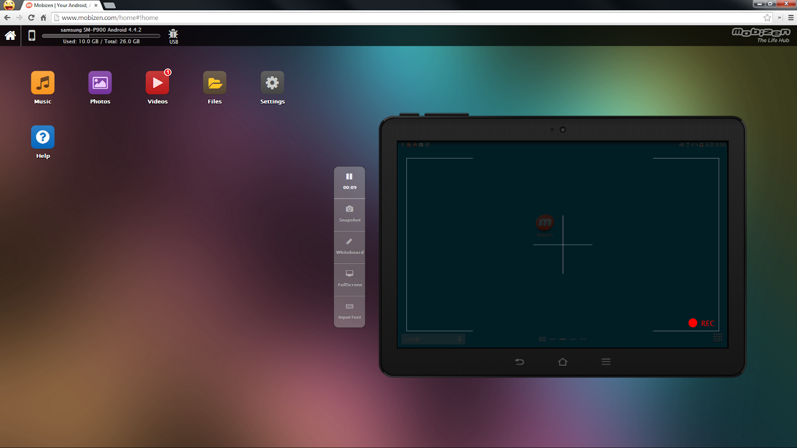The width and height of the screenshot is (797, 448).
Task: Open the Help icon
Action: pyautogui.click(x=42, y=137)
